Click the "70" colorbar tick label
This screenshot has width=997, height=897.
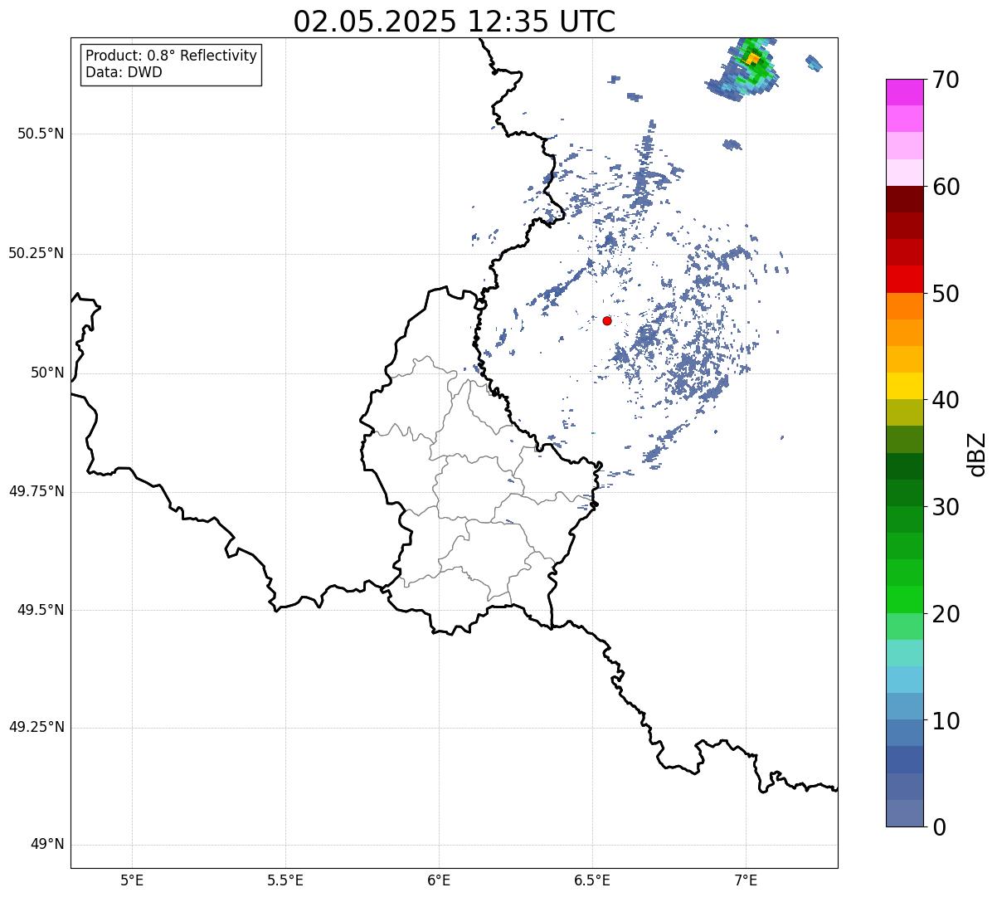[x=946, y=80]
